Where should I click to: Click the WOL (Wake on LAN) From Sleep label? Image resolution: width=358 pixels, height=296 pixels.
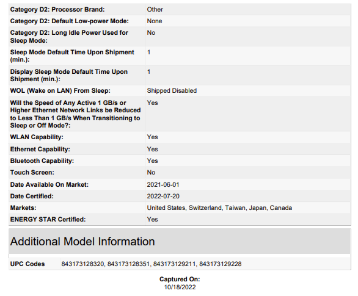[x=60, y=90]
